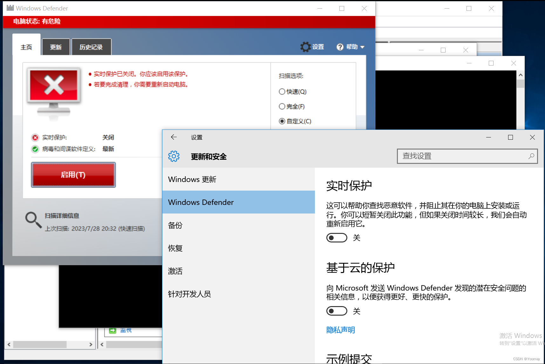Click right arrow of bottom-left horizontal scrollbar

(91, 344)
